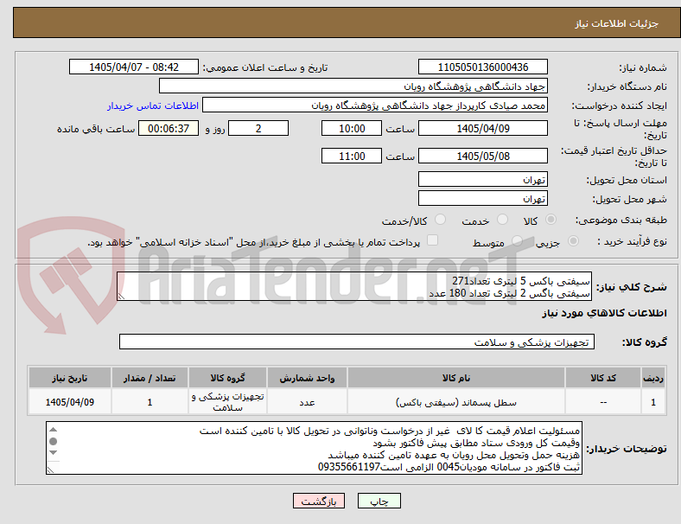Click the بازگشت (back) button
Viewport: 681px width, 524px height.
pos(319,501)
